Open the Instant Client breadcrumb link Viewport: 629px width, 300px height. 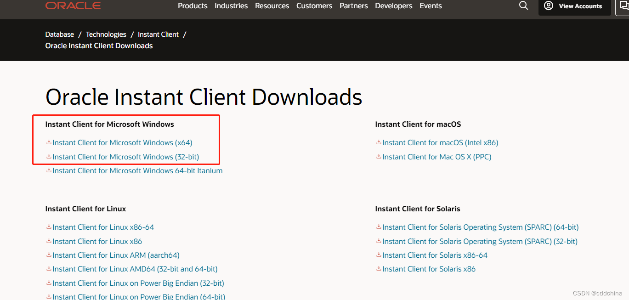pos(158,34)
